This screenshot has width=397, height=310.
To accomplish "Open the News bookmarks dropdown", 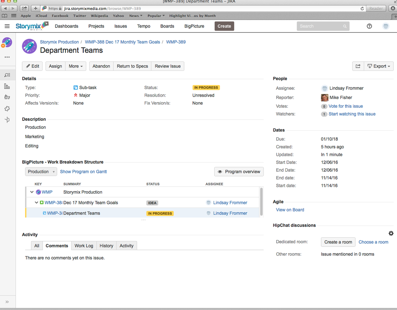I will [x=136, y=16].
